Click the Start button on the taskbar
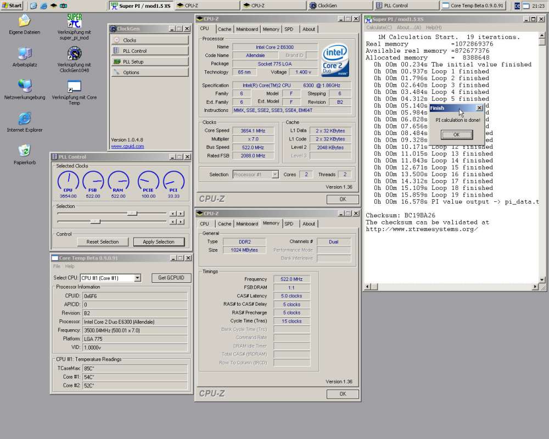 click(12, 5)
